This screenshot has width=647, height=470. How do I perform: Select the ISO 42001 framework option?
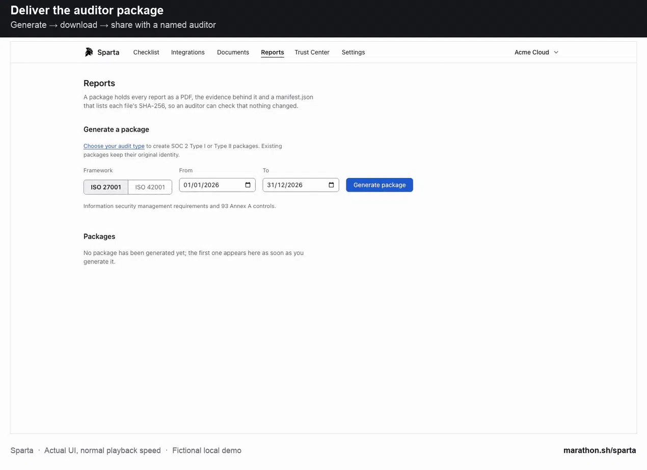[150, 187]
